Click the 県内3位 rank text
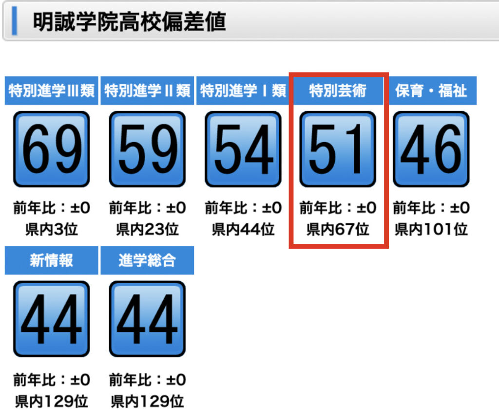Screen dimensions: 499x420 (x=52, y=229)
